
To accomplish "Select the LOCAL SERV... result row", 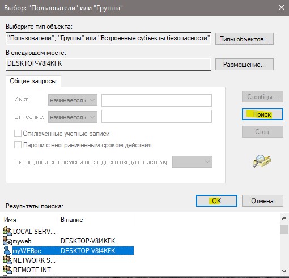I will (x=69, y=231).
